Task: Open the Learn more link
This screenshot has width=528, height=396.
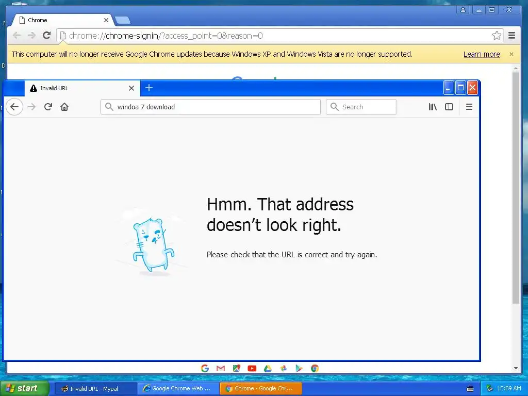Action: (482, 54)
